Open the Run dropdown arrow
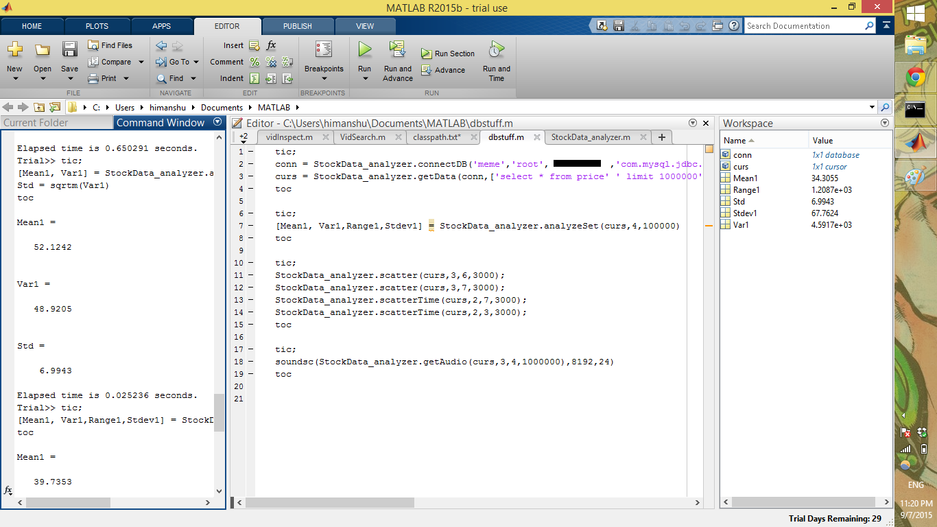This screenshot has width=937, height=527. (x=365, y=79)
